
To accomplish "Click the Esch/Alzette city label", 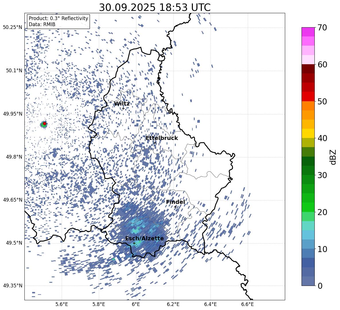I will coord(145,238).
